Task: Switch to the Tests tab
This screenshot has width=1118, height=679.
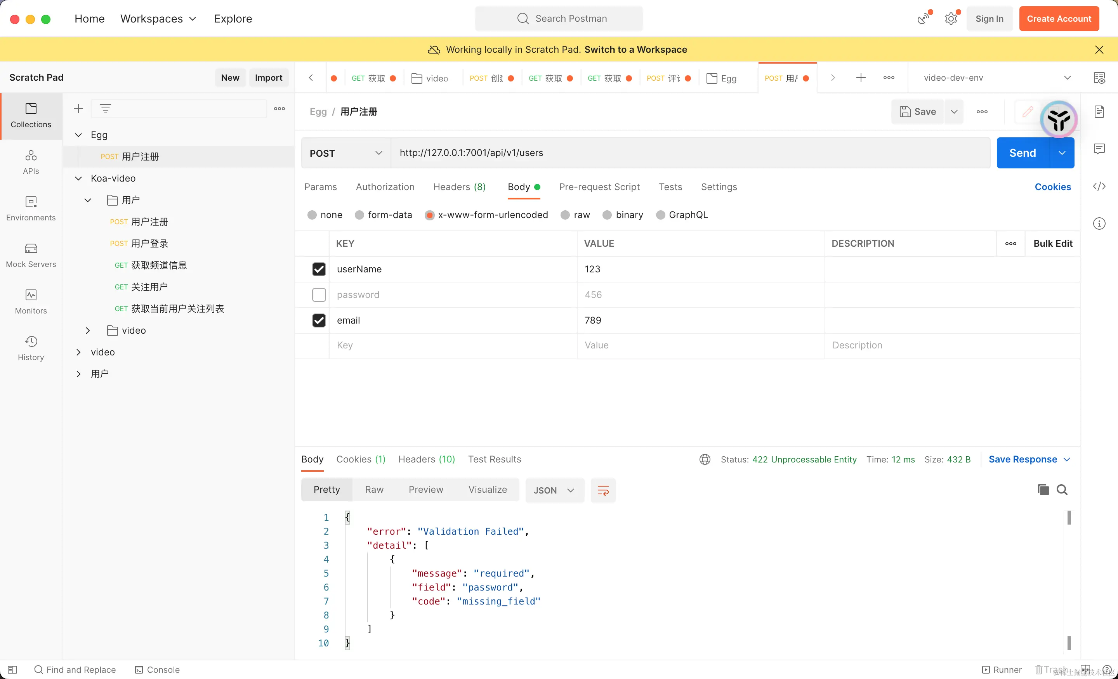Action: click(x=670, y=187)
